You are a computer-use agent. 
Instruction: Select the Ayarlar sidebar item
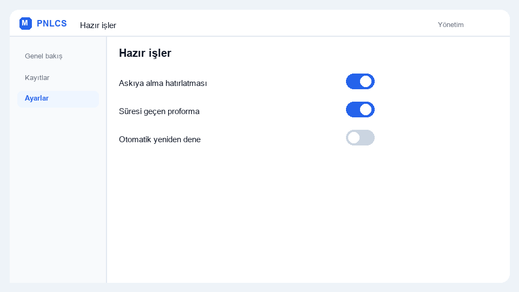[x=58, y=98]
